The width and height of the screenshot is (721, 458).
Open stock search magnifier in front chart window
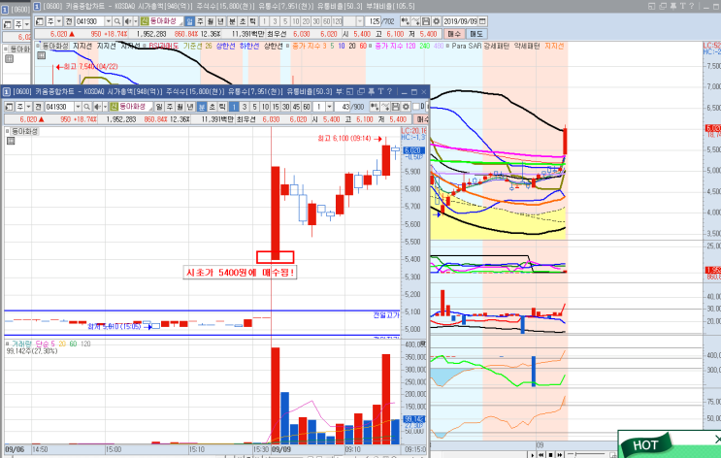point(86,107)
